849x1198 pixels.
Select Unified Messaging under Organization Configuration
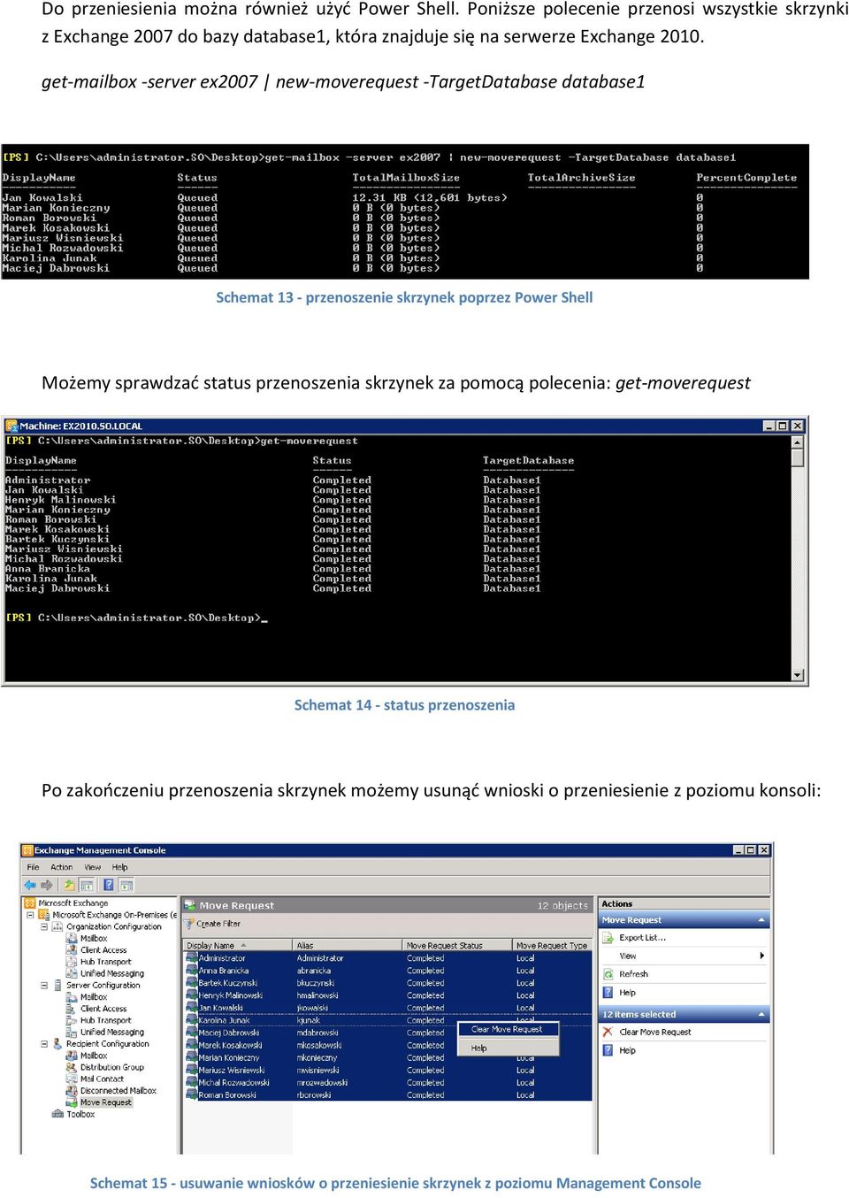point(112,973)
